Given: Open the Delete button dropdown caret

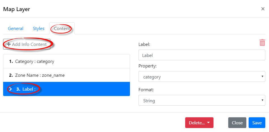Looking at the screenshot, I should pos(208,123).
